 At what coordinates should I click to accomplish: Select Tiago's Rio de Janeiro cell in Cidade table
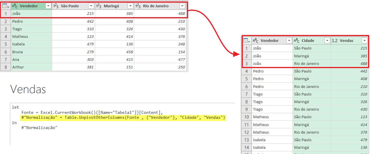(312, 109)
